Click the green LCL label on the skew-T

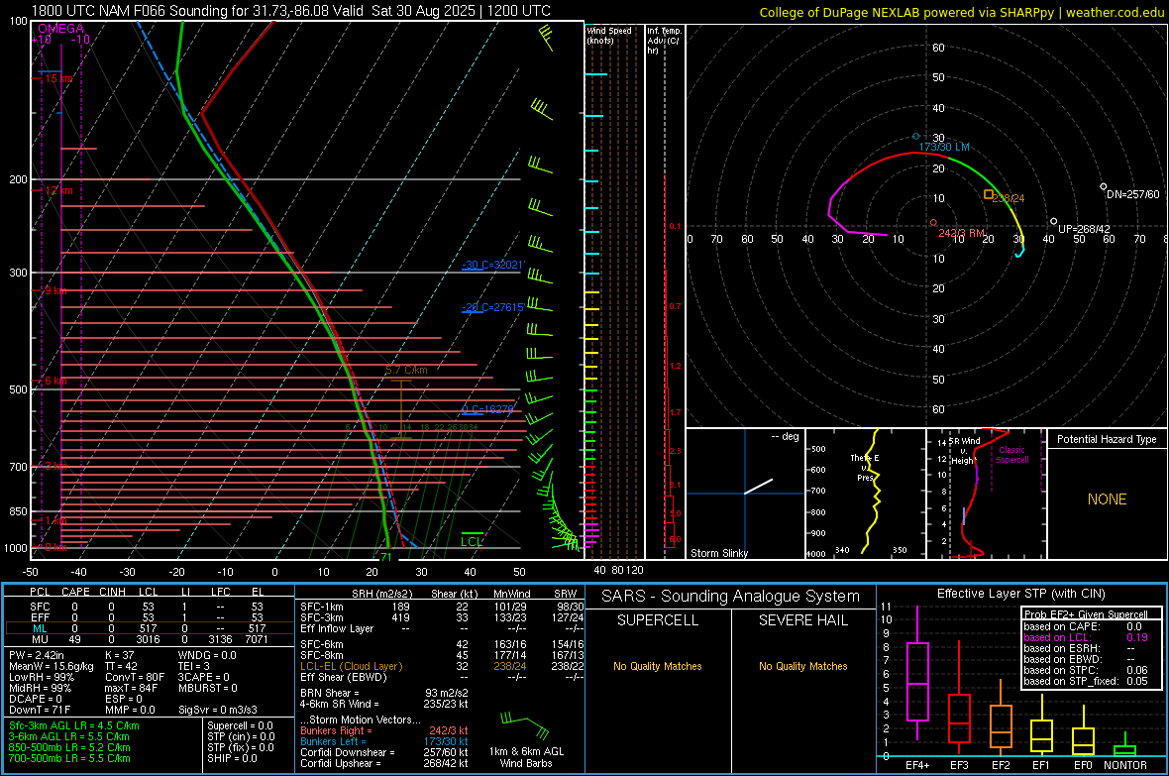pyautogui.click(x=472, y=542)
